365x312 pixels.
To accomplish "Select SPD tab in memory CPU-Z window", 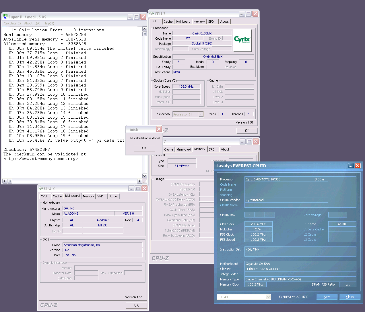I will coord(211,149).
